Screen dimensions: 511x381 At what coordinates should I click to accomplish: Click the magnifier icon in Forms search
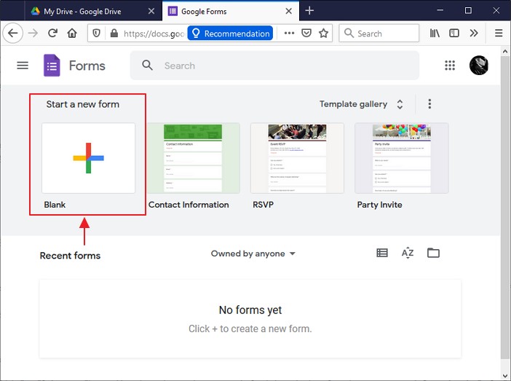coord(147,66)
